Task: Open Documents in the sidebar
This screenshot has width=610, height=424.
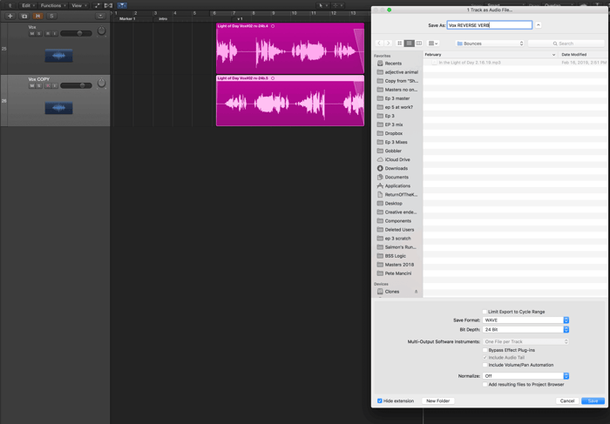Action: pyautogui.click(x=397, y=178)
